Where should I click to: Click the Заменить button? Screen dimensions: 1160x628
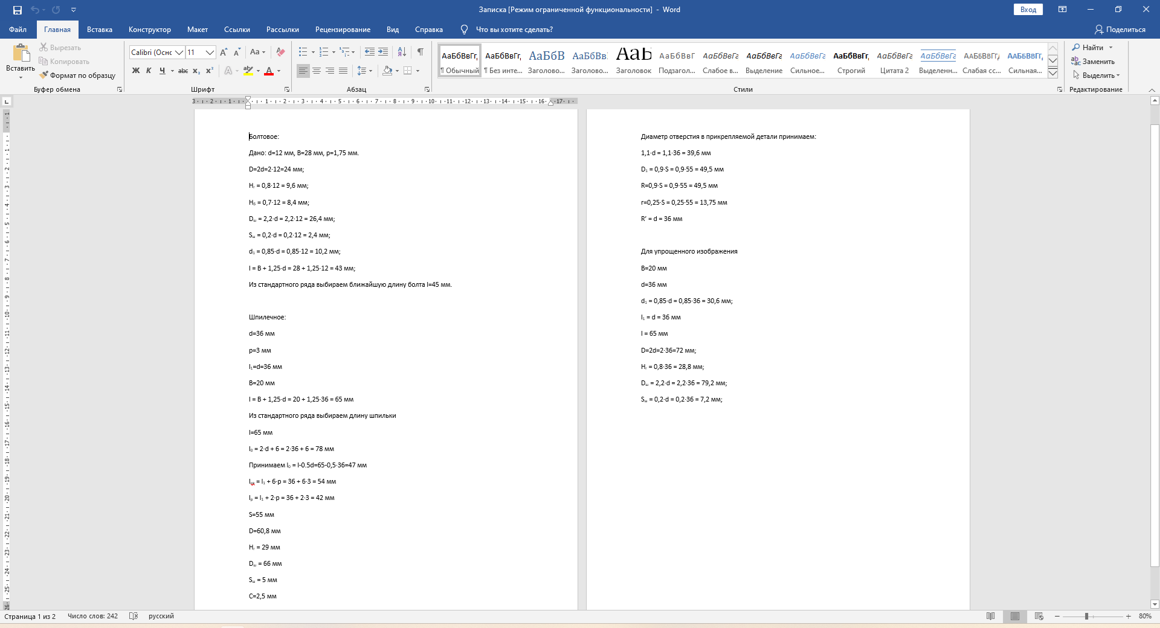1093,62
